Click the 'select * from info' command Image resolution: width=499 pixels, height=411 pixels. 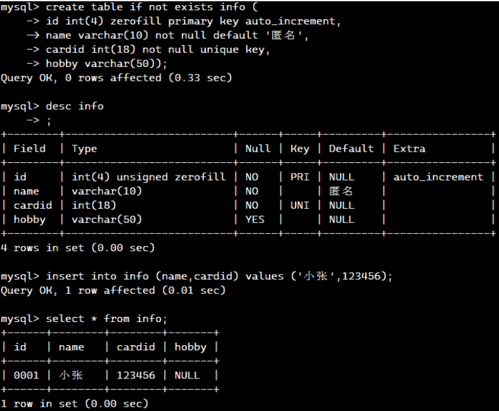(x=106, y=319)
